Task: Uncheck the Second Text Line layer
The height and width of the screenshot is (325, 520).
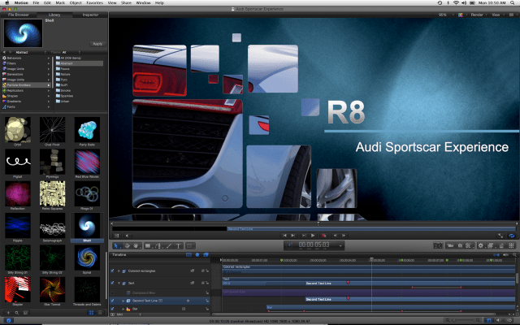Action: click(112, 300)
